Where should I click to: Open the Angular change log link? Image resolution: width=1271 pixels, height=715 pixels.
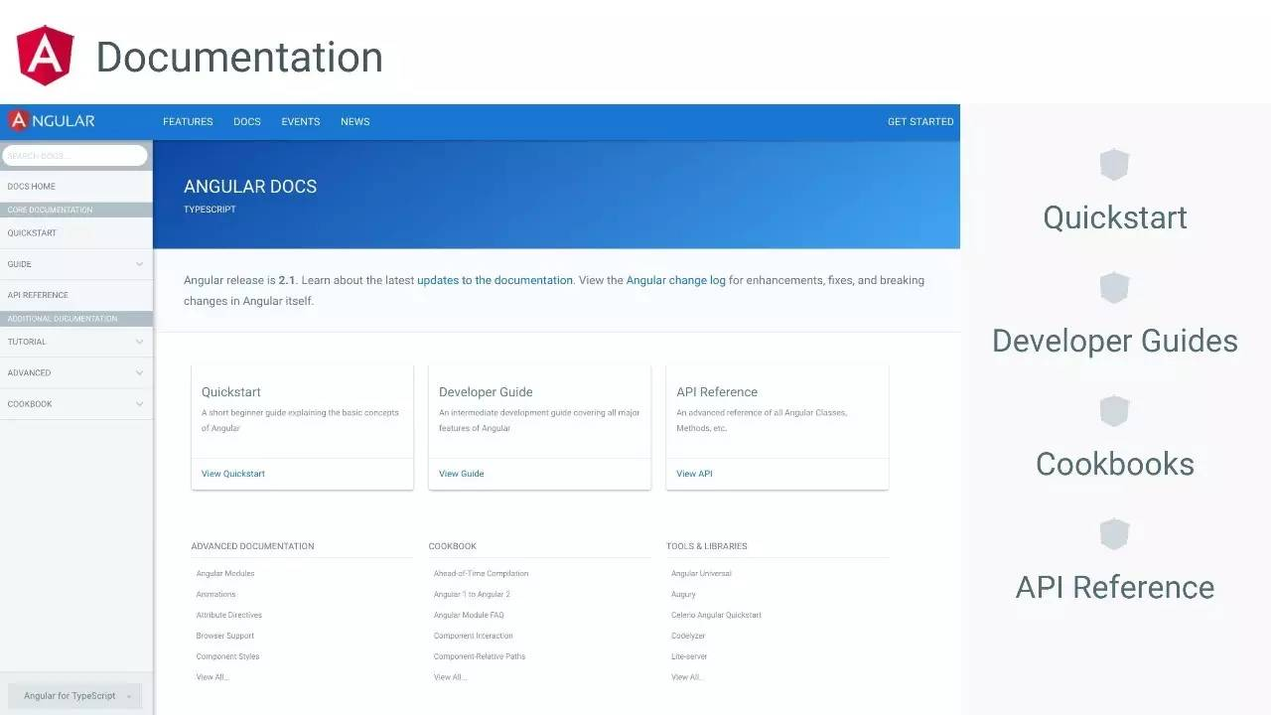675,280
